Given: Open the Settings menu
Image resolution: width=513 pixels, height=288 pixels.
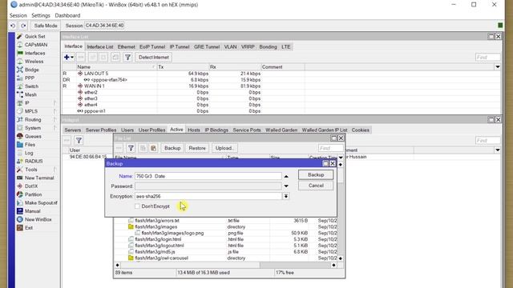Looking at the screenshot, I should point(41,16).
